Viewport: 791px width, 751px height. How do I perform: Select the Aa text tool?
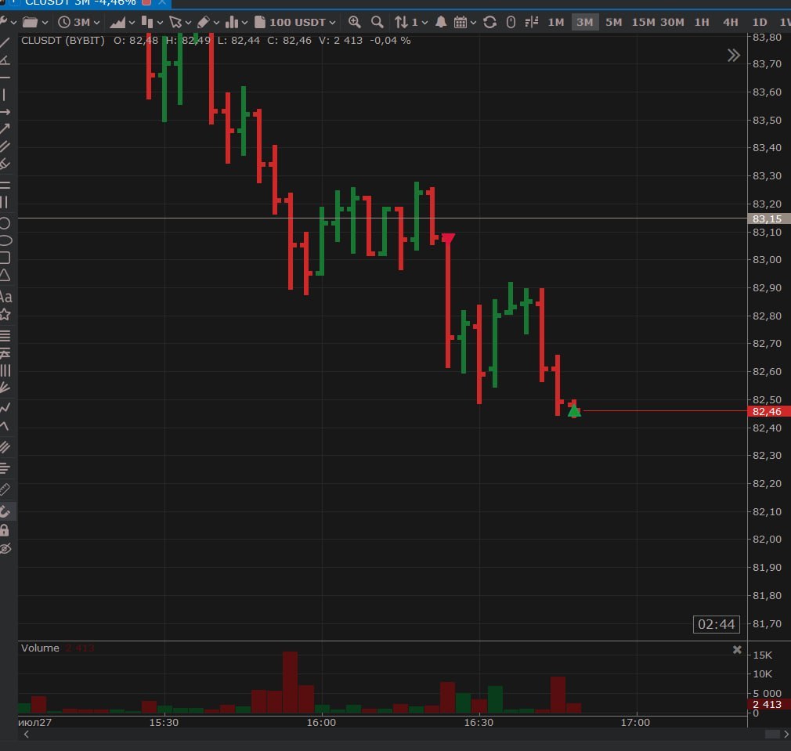pos(5,296)
